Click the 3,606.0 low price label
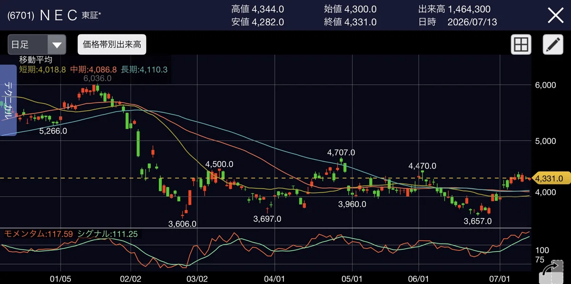Viewport: 571px width, 284px height. 183,223
